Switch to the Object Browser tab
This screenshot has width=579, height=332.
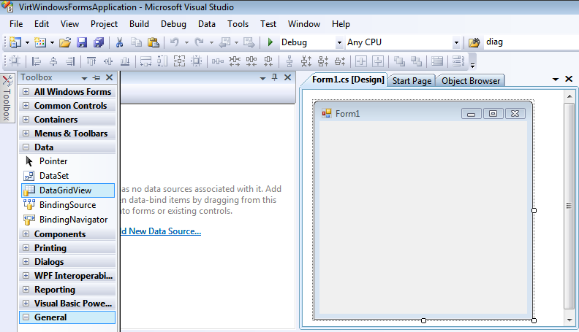coord(470,80)
